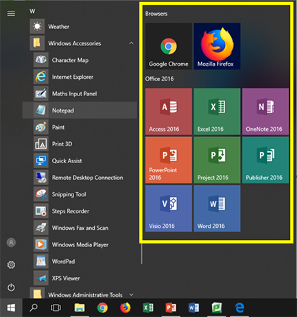Launch Character Map
297x317 pixels.
80,60
